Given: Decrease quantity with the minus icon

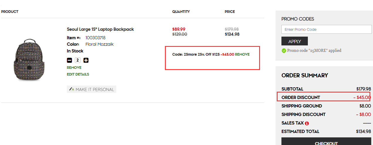Looking at the screenshot, I should point(69,60).
